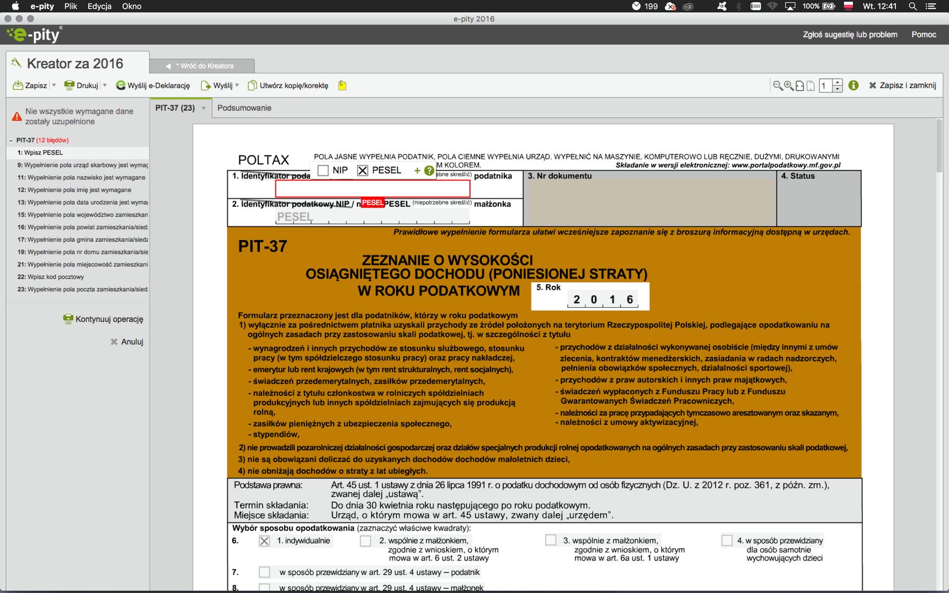Image resolution: width=949 pixels, height=593 pixels.
Task: Check the NIP checkbox
Action: point(323,170)
